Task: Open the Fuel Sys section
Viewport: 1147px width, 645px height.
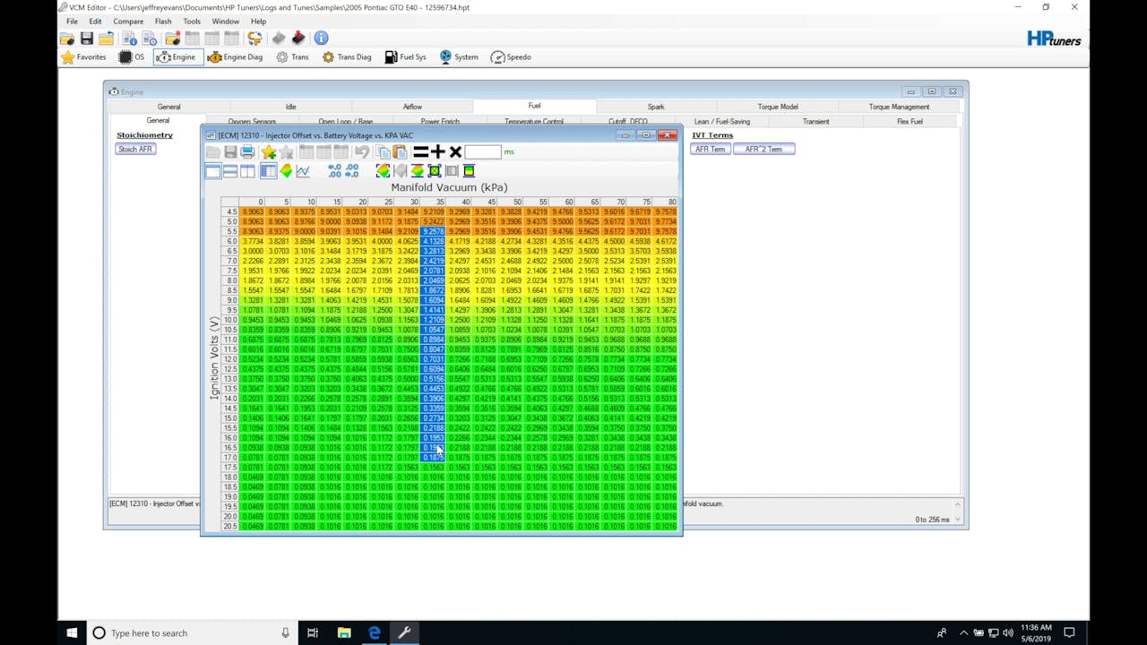Action: (405, 57)
